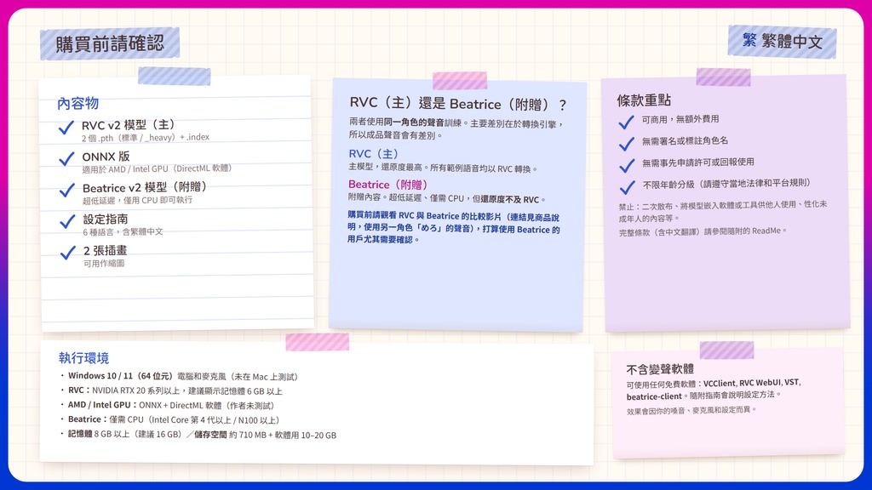Click the checkmark next to 設定指南
The height and width of the screenshot is (490, 872).
pos(68,222)
